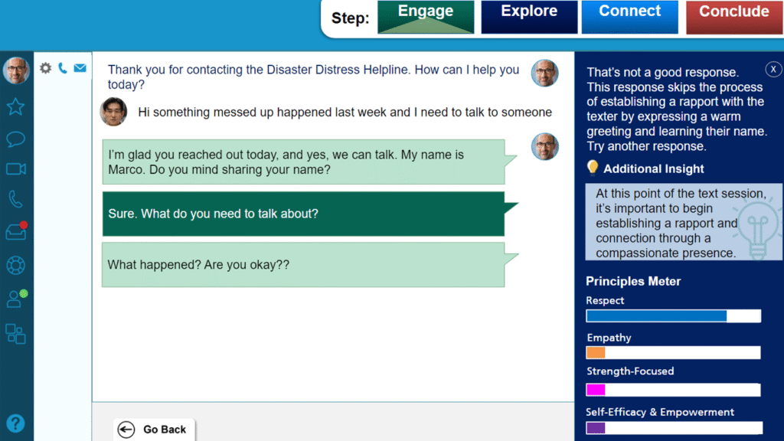This screenshot has height=441, width=784.
Task: Open the settings gear above the chat
Action: pos(44,67)
